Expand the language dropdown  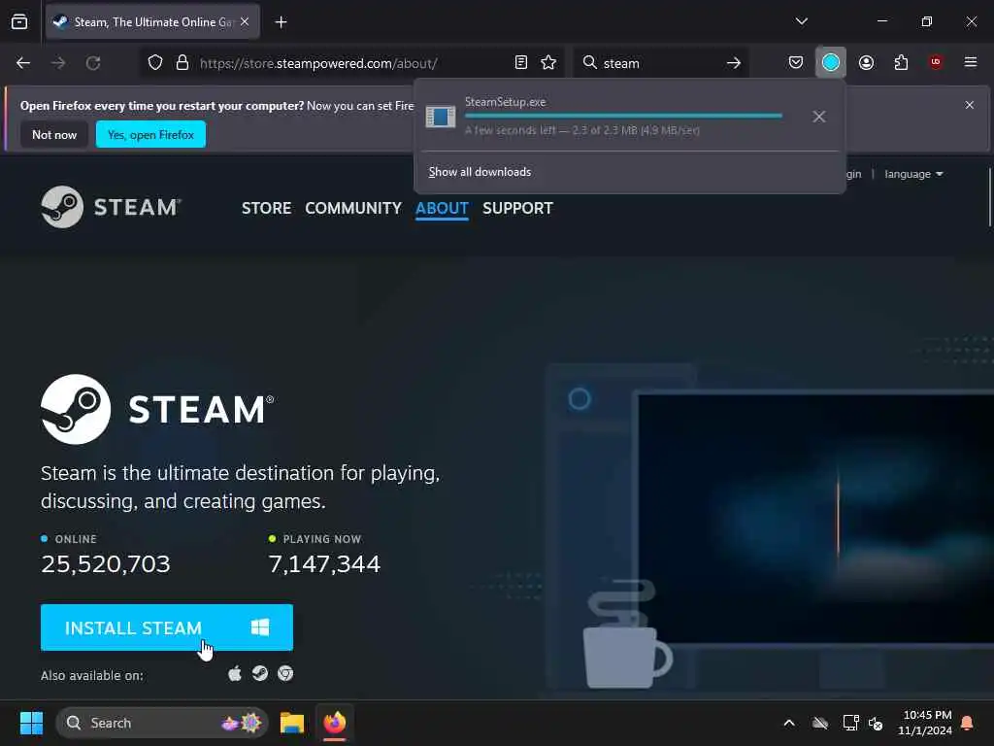point(913,174)
